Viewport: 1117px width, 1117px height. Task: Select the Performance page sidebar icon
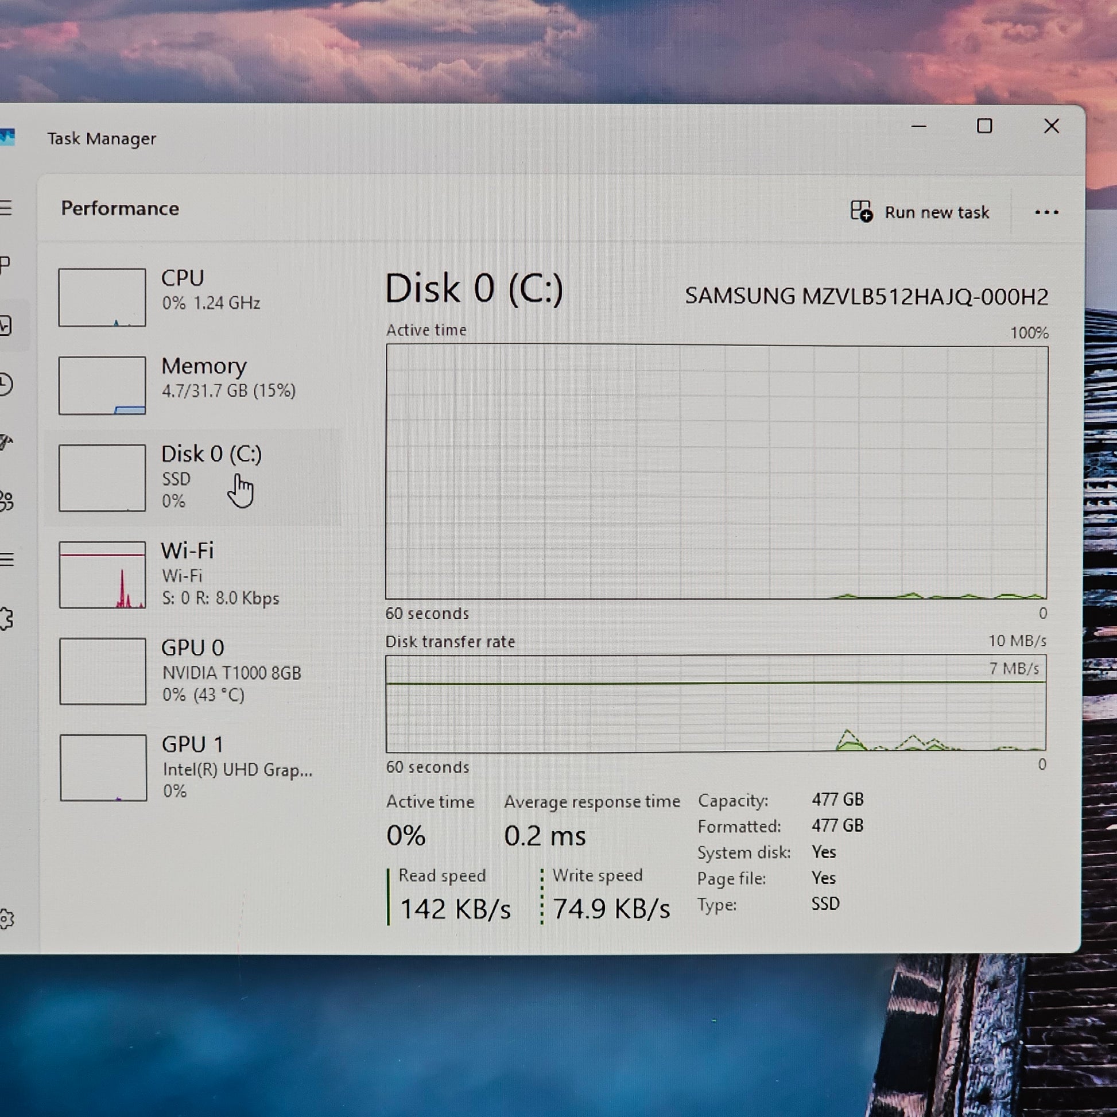[6, 325]
